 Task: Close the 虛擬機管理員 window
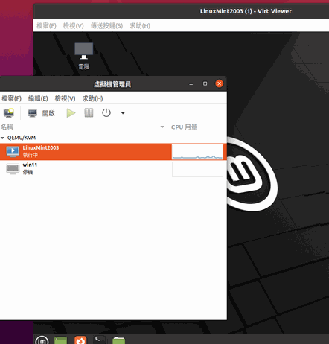[219, 83]
